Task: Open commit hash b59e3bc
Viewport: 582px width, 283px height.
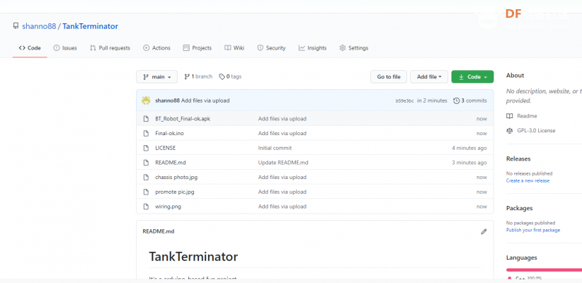Action: (404, 101)
